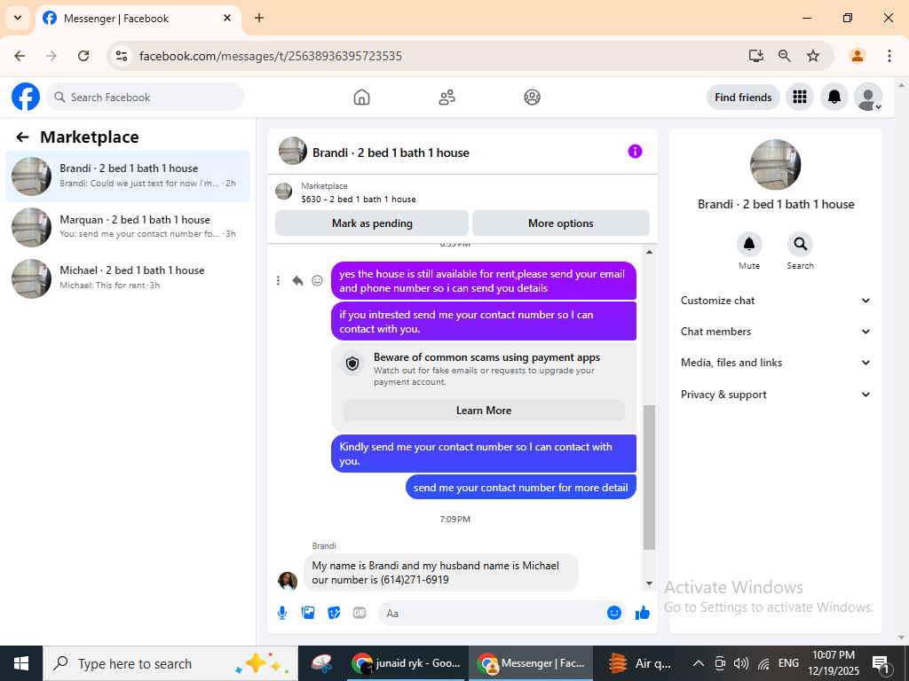
Task: Open the Facebook menu grid icon
Action: tap(800, 97)
